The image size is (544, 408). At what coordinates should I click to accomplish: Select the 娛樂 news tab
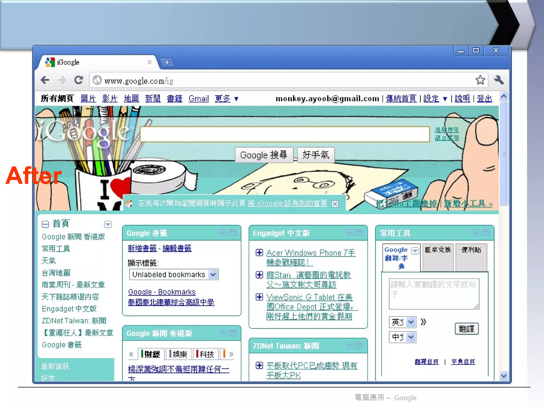(x=178, y=354)
